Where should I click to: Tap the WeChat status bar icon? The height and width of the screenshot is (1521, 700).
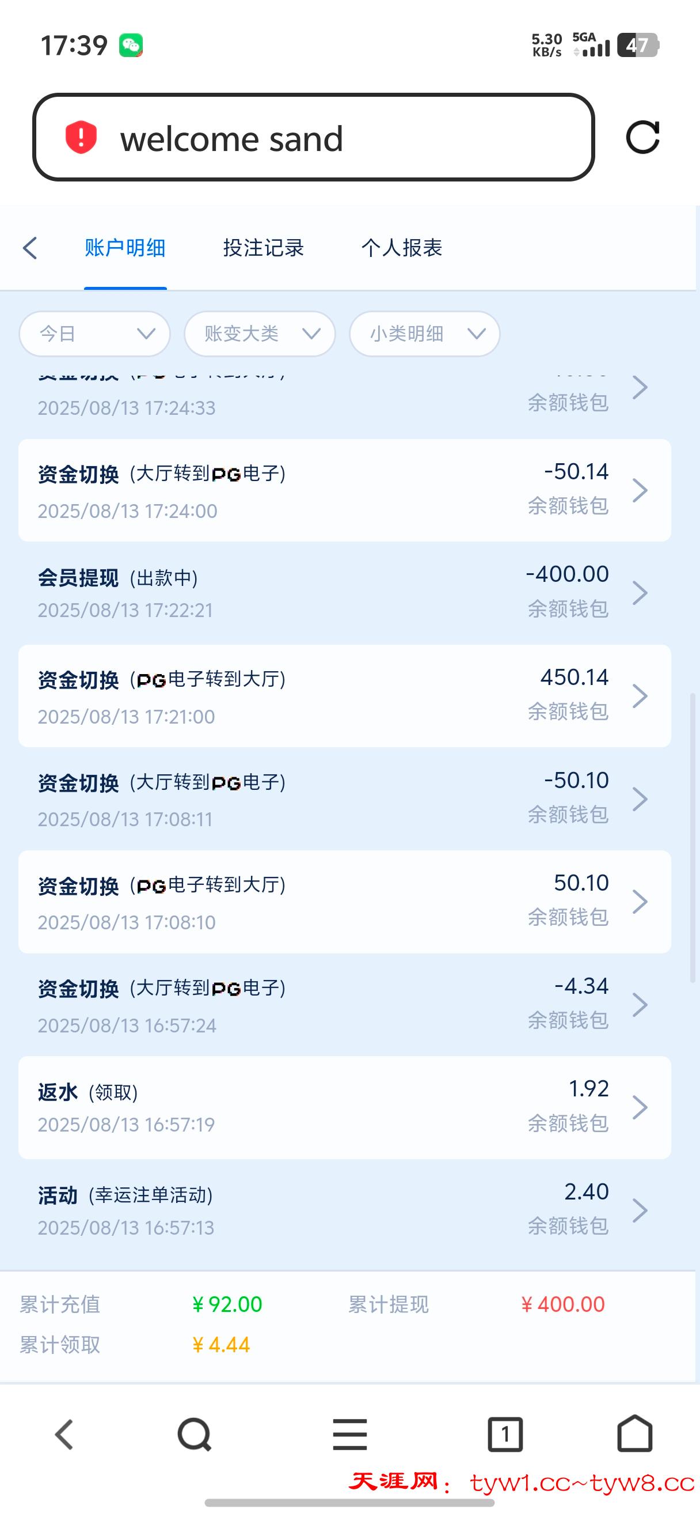[130, 46]
